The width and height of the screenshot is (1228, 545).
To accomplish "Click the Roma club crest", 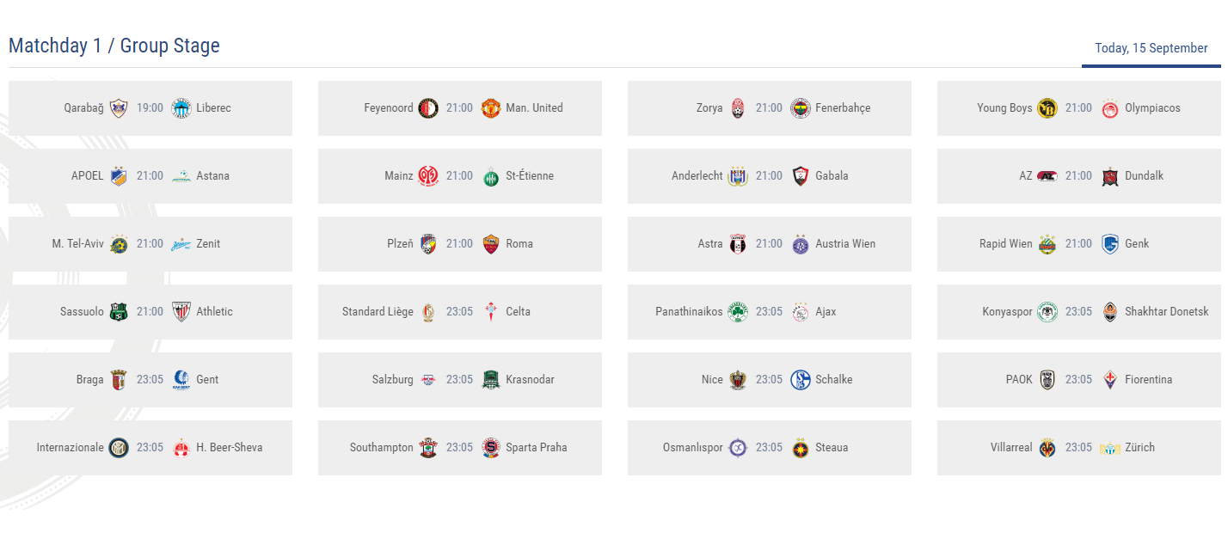I will 490,244.
